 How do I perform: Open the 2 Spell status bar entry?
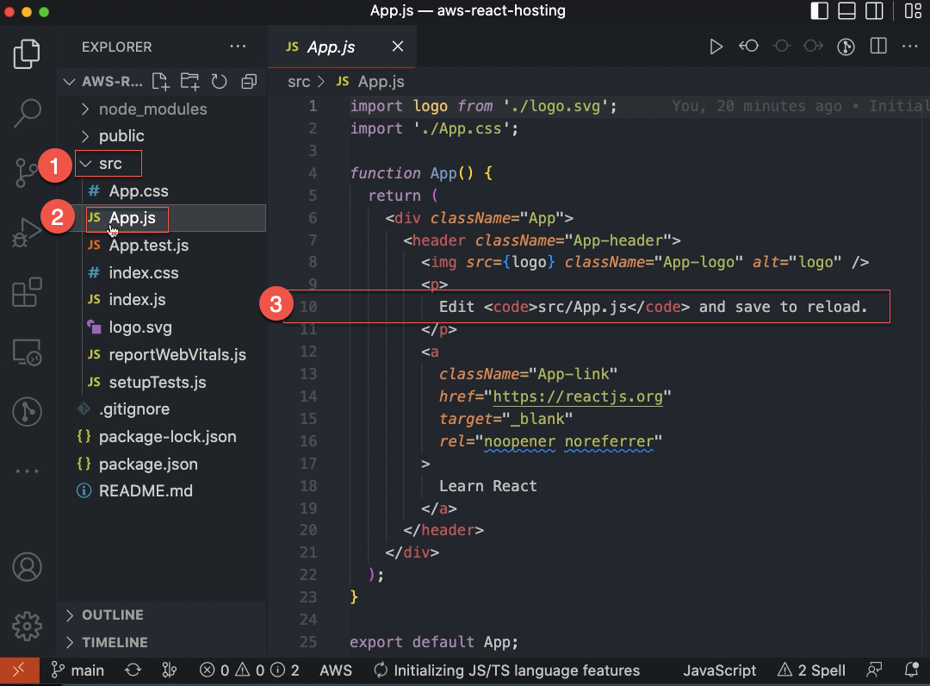[811, 670]
